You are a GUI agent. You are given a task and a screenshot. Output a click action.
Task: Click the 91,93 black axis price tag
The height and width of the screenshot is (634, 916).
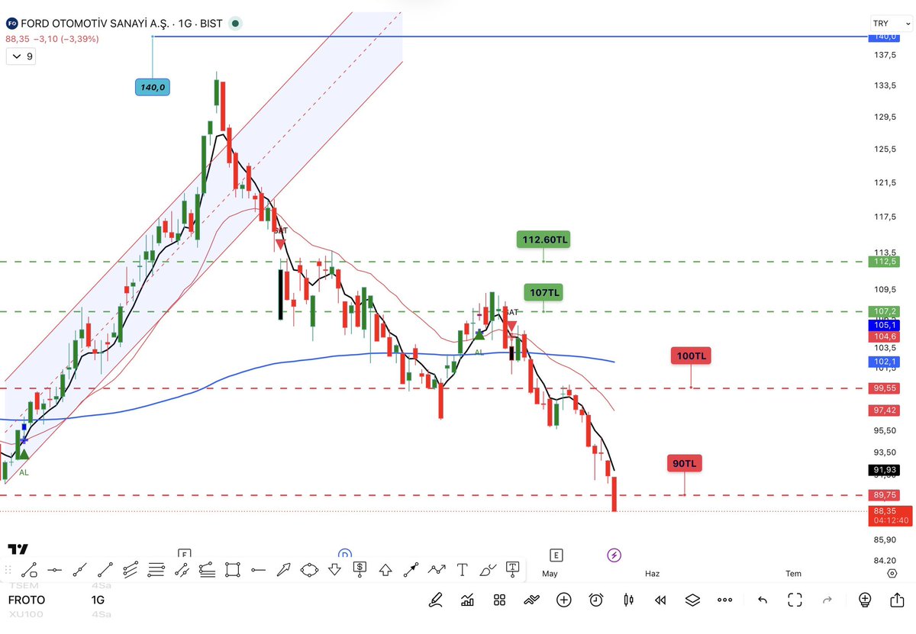pyautogui.click(x=885, y=470)
